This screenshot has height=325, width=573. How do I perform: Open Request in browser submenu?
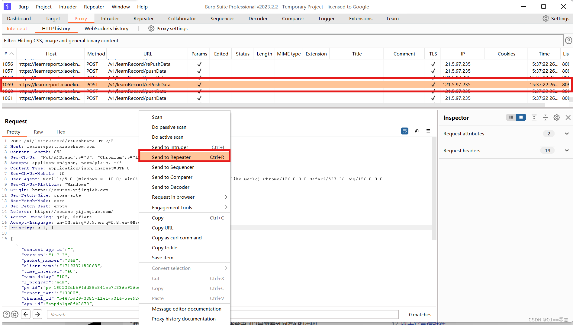pyautogui.click(x=184, y=197)
